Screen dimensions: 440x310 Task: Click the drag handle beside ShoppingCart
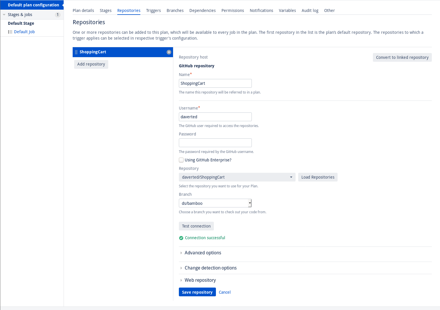[76, 52]
